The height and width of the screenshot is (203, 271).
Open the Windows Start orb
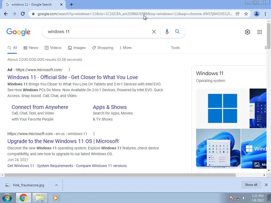pos(7,198)
